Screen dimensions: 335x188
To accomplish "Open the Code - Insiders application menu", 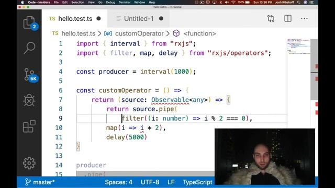I will click(39, 2).
